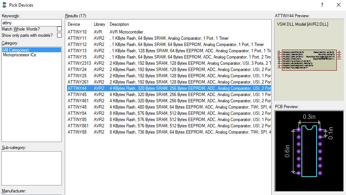This screenshot has width=346, height=195.
Task: Select the ATTINY461 device row
Action: coord(169,100)
